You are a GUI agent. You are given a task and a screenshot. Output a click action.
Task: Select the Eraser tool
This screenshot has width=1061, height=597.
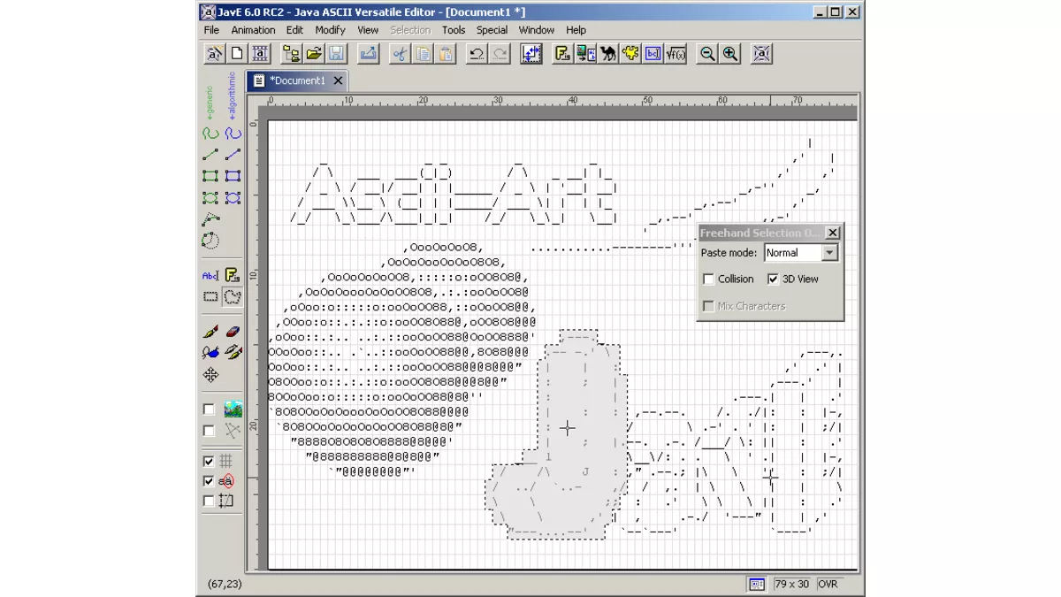click(233, 330)
